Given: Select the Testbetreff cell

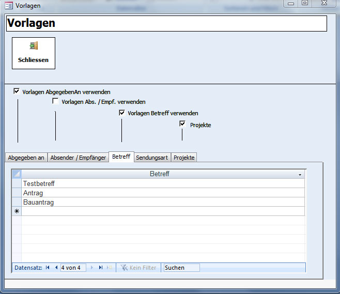Looking at the screenshot, I should coord(163,183).
